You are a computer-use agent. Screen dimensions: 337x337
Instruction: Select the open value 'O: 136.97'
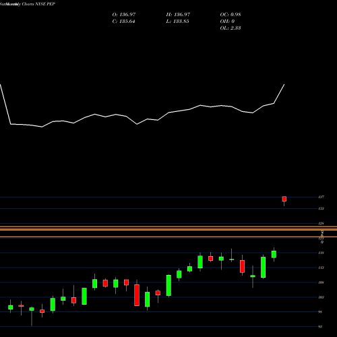(124, 14)
